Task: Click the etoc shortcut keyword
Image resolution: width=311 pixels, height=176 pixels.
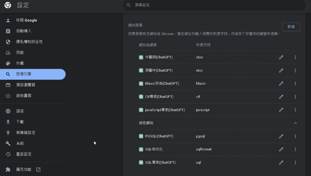Action: pos(199,70)
